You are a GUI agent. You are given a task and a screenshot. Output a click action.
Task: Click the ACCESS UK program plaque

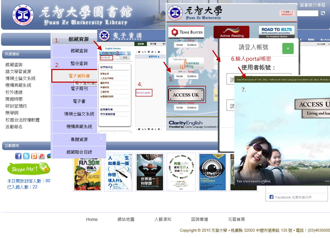pyautogui.click(x=187, y=95)
